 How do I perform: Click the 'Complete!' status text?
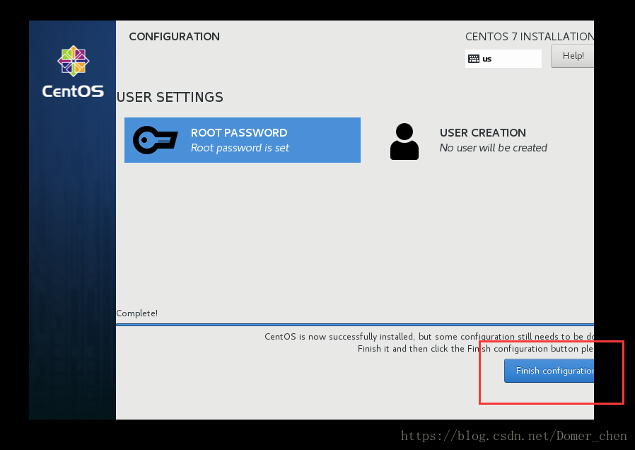pyautogui.click(x=137, y=313)
